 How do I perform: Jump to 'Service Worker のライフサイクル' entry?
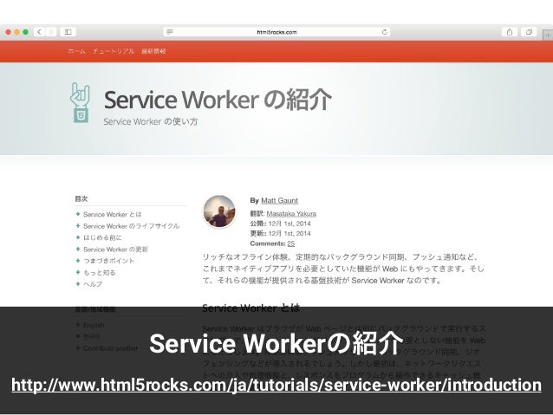coord(131,226)
